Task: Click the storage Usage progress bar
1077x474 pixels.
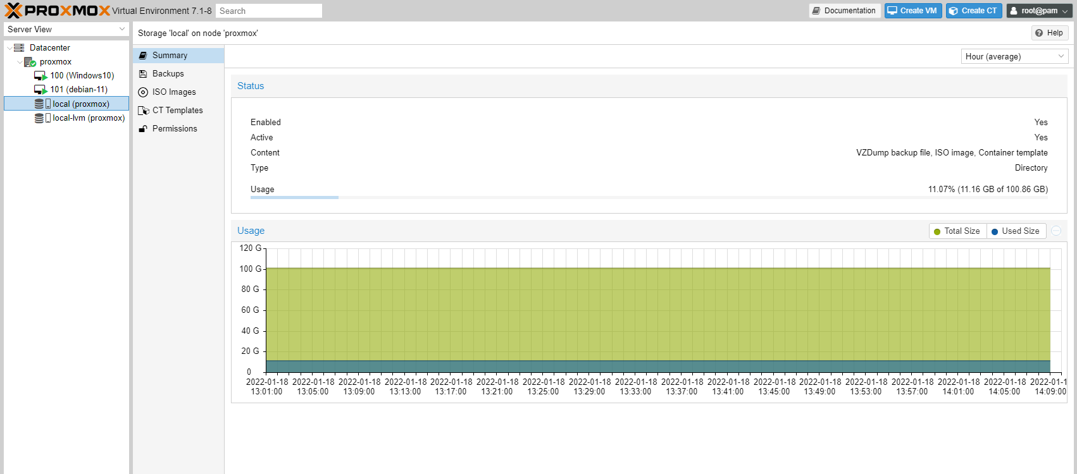Action: (649, 198)
